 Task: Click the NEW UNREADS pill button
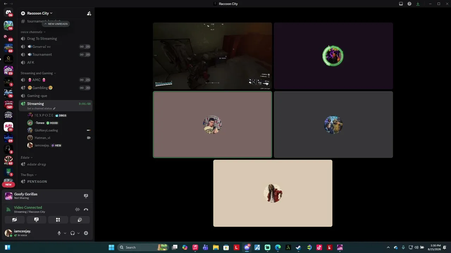pyautogui.click(x=56, y=24)
